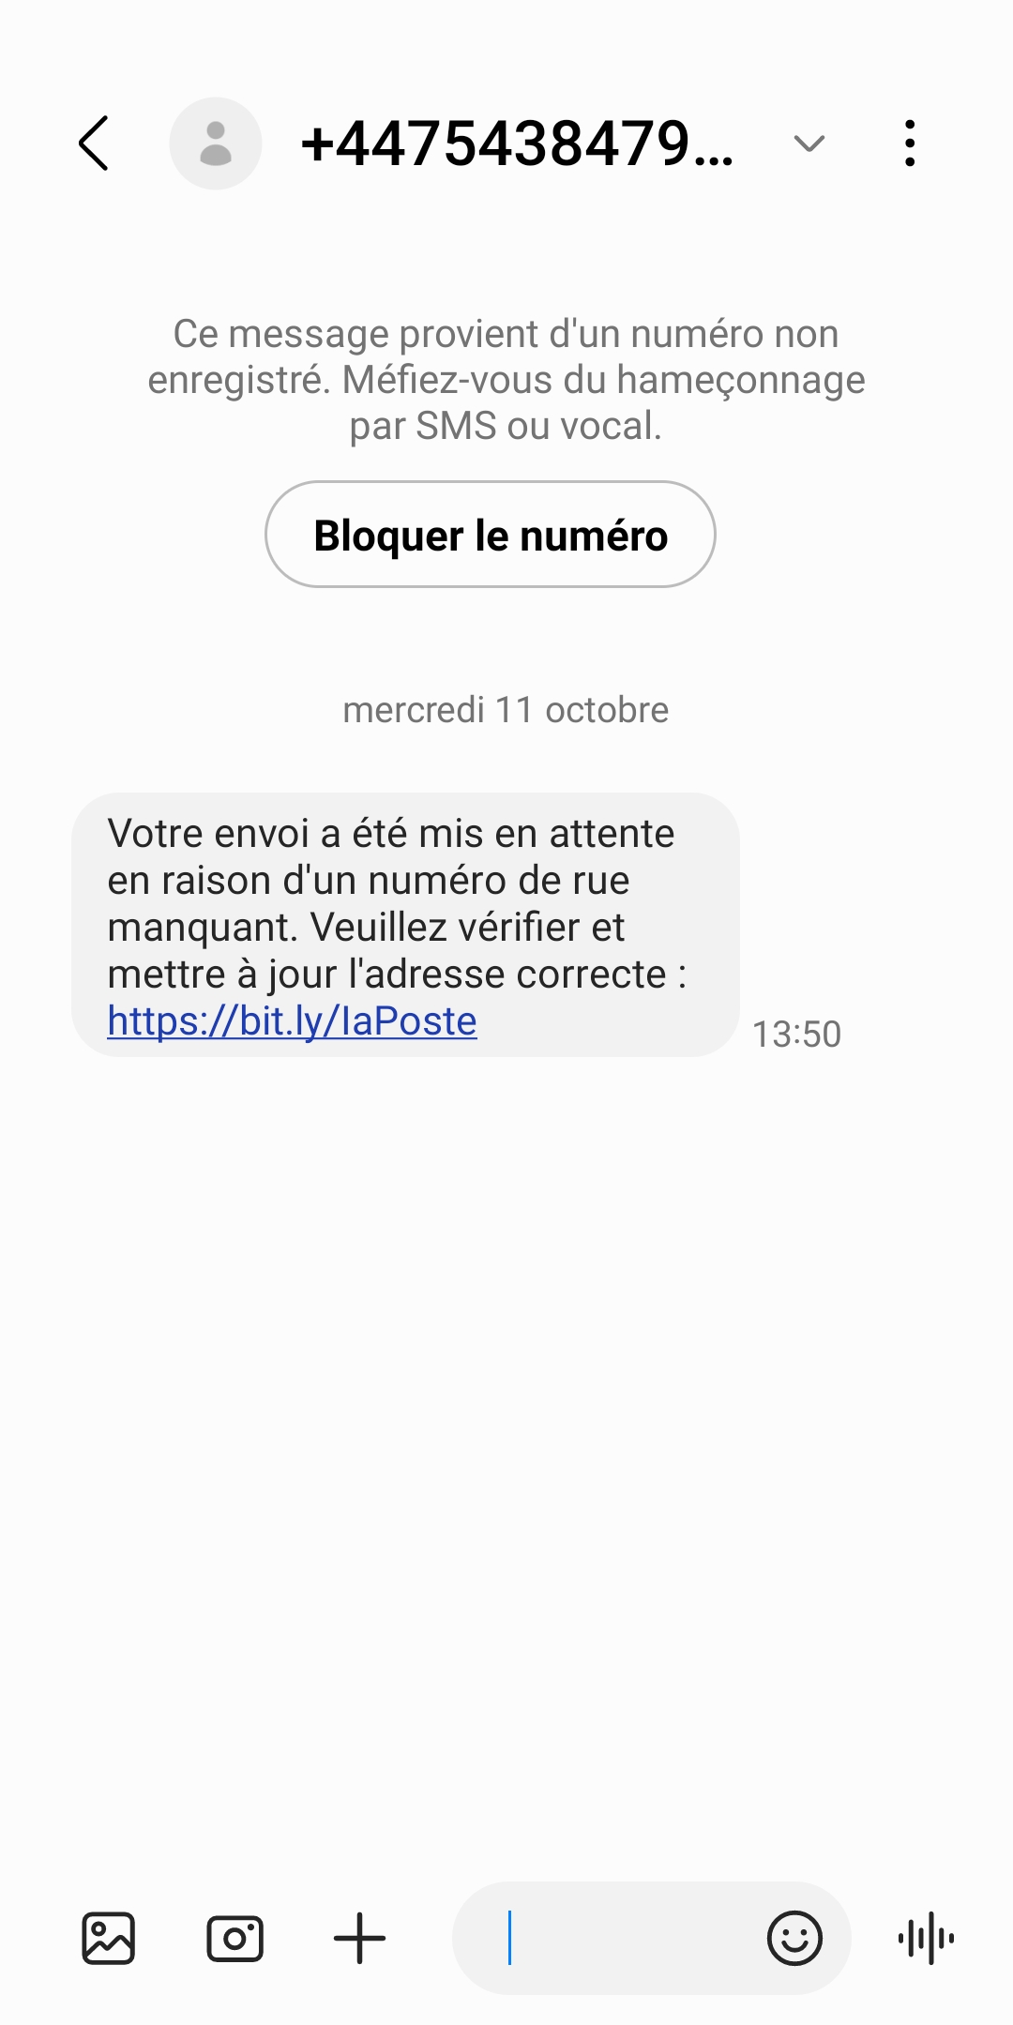Open the bit.ly/laPoste link

coord(292,1020)
